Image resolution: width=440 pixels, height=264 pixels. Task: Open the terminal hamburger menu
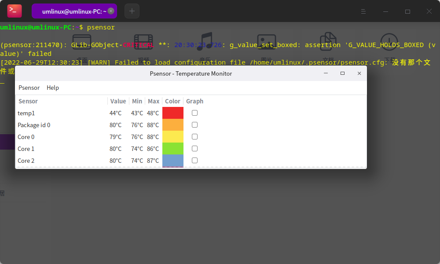(x=363, y=11)
